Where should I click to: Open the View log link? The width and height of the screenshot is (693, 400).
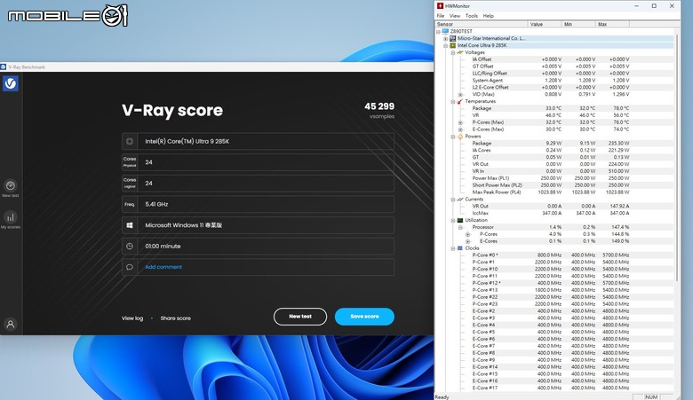click(x=132, y=318)
